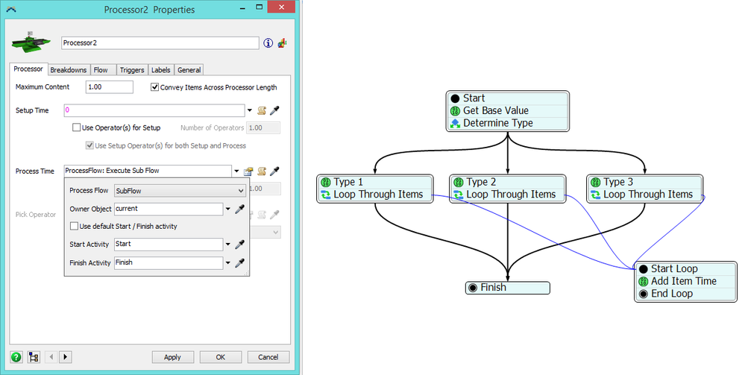Select the Process Time sampler eyedropper
This screenshot has height=375, width=745.
pos(274,171)
